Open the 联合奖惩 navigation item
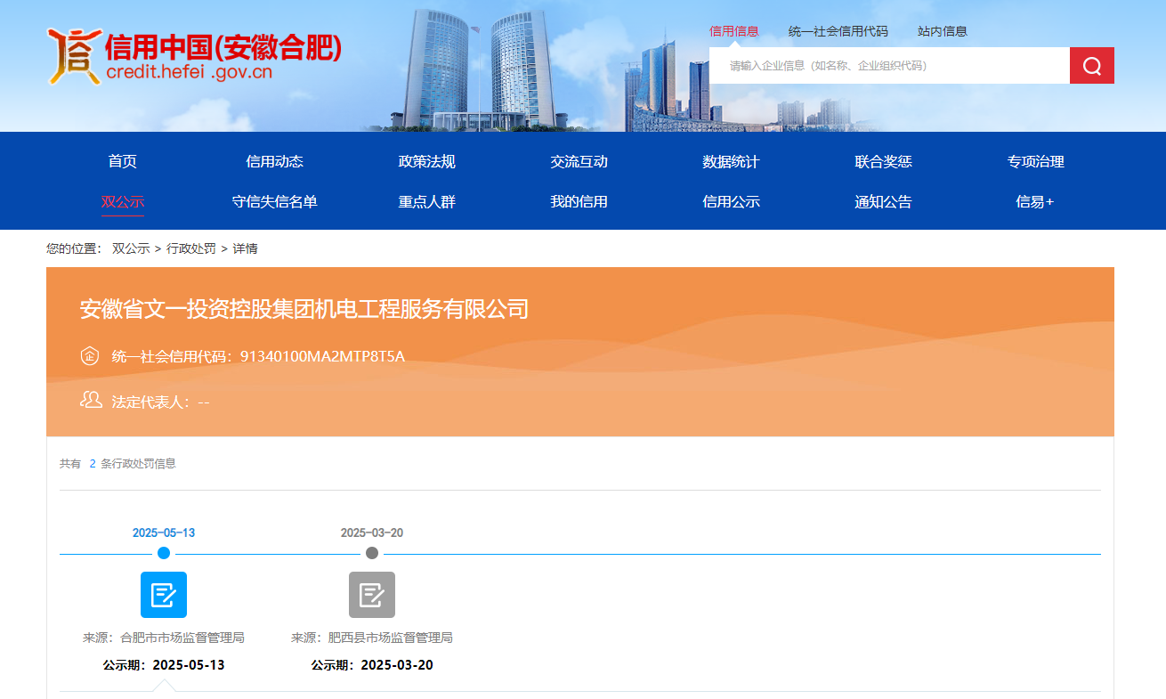The width and height of the screenshot is (1166, 699). (x=884, y=161)
